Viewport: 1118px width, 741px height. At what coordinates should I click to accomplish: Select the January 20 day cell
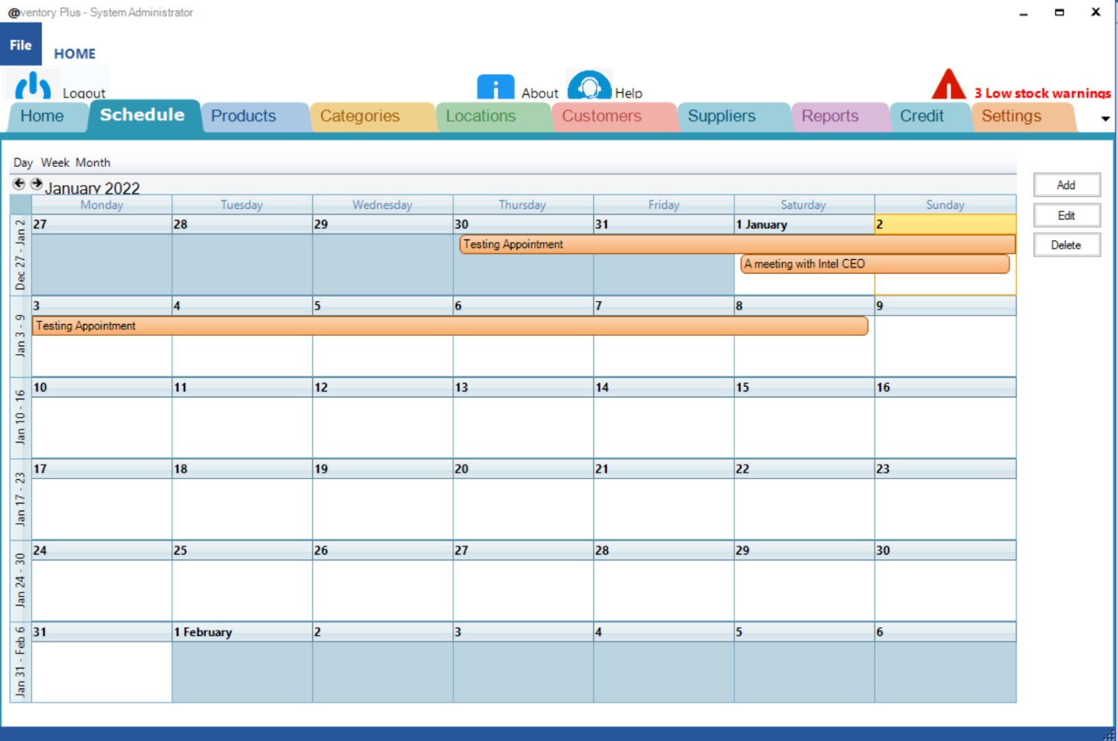pyautogui.click(x=523, y=499)
